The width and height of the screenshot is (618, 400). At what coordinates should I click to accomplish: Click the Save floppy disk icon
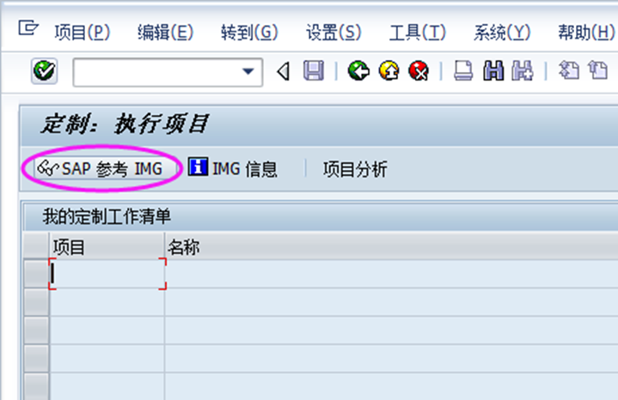[314, 71]
